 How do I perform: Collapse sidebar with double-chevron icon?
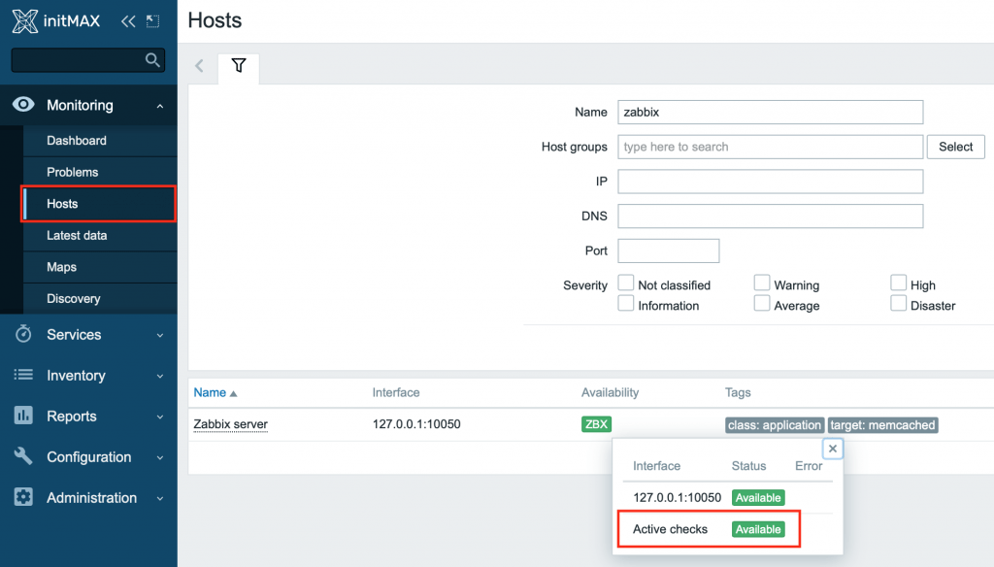[x=128, y=20]
